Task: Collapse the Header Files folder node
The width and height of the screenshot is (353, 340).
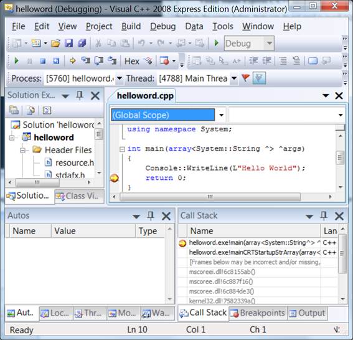Action: 23,150
